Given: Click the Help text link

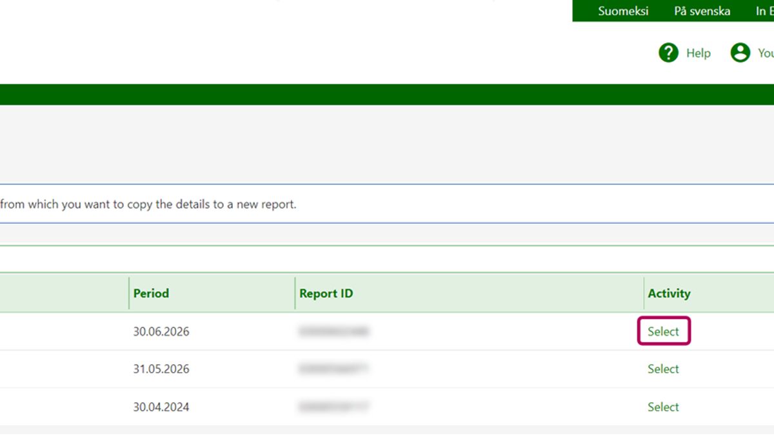Looking at the screenshot, I should click(x=698, y=53).
